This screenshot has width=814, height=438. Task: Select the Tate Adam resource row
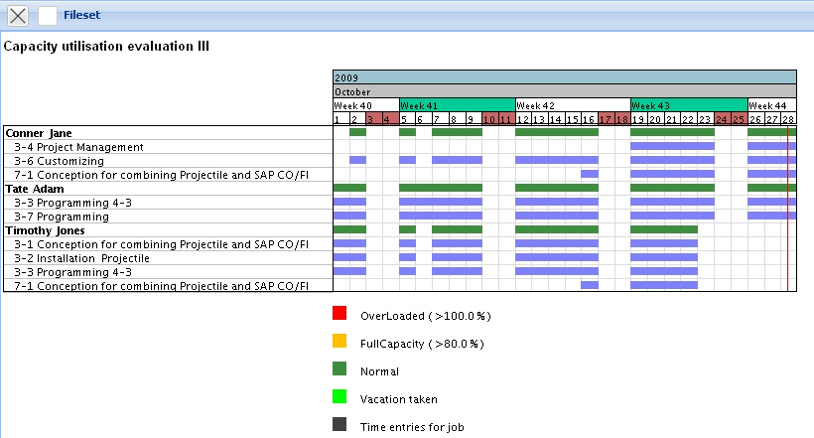pyautogui.click(x=32, y=189)
